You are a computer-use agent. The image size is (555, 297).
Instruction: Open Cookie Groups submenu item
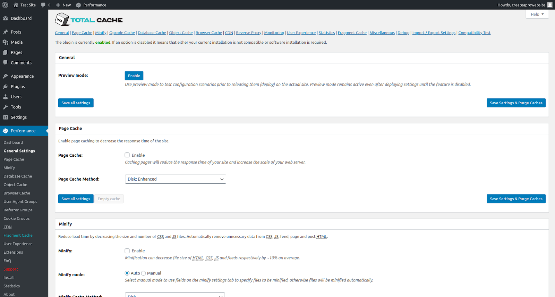(17, 219)
